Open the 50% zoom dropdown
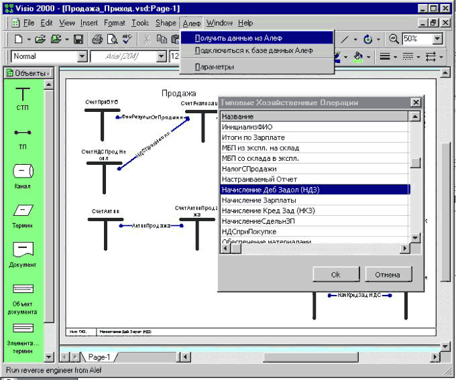The image size is (456, 380). point(437,39)
